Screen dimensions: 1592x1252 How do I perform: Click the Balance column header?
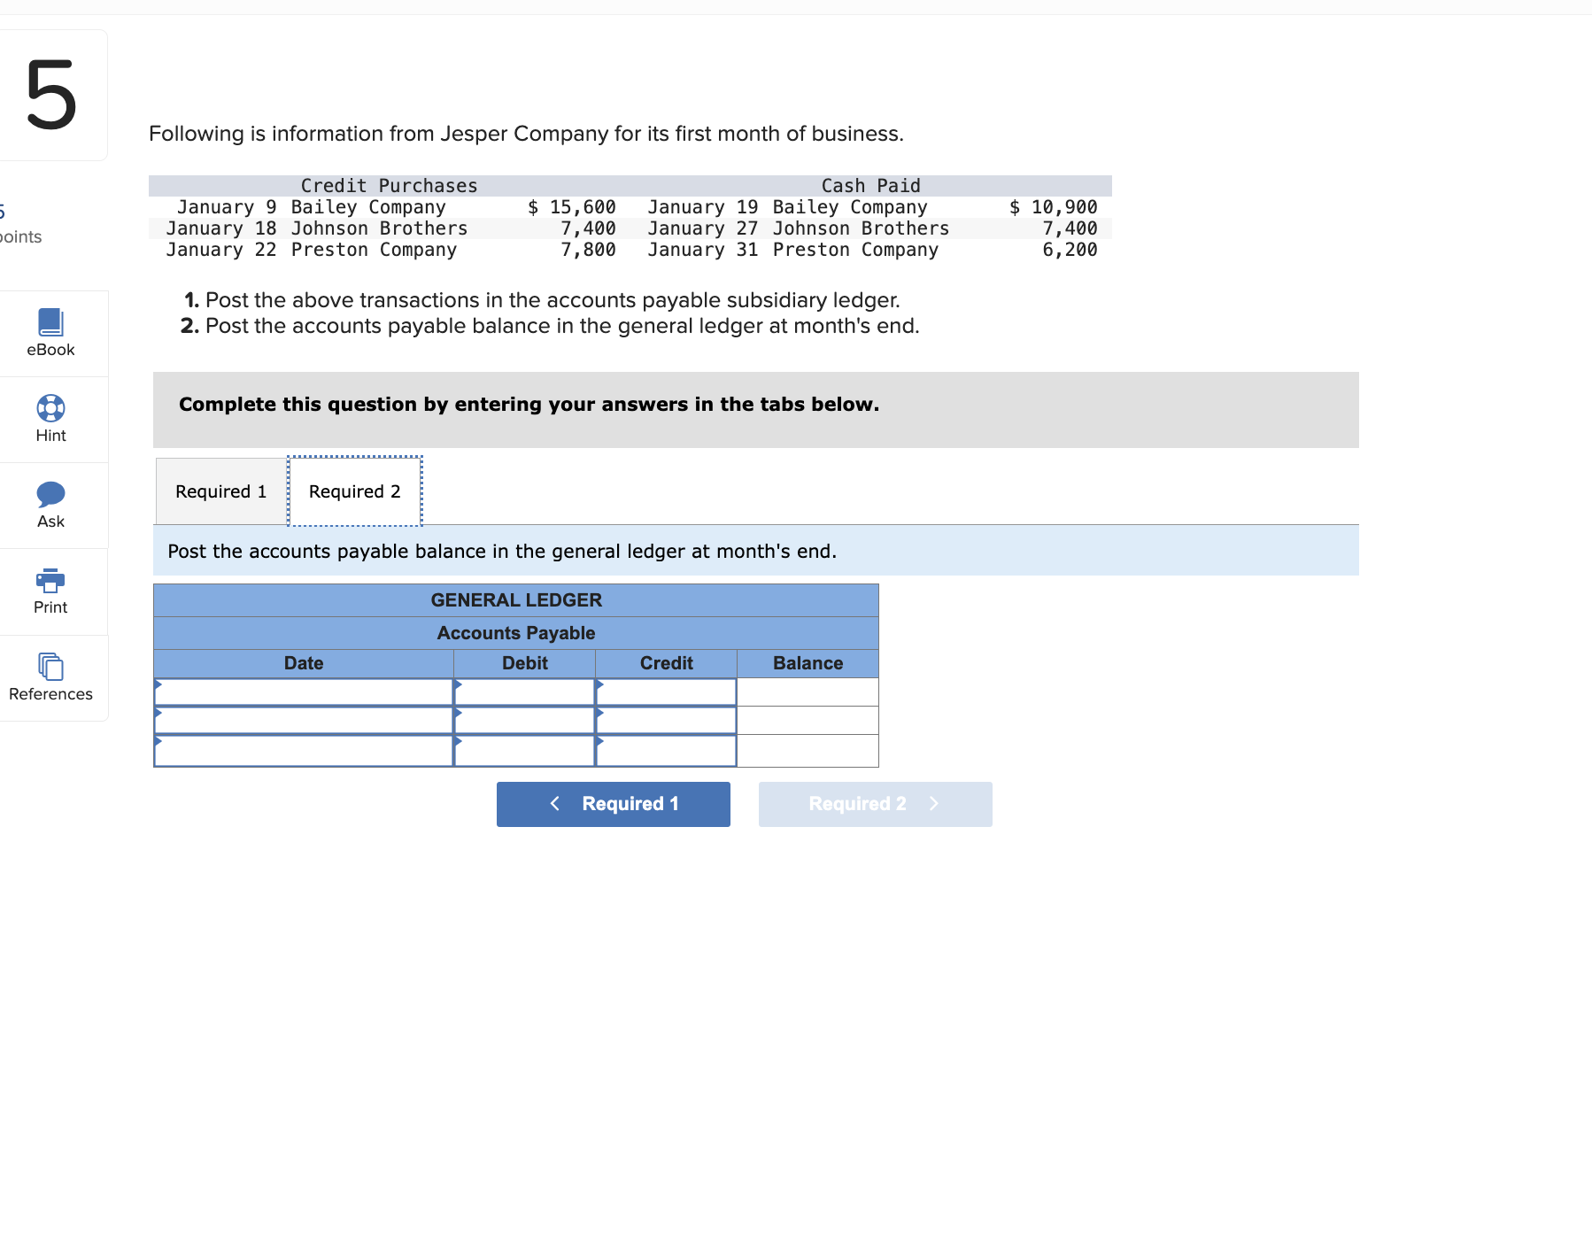[x=808, y=663]
